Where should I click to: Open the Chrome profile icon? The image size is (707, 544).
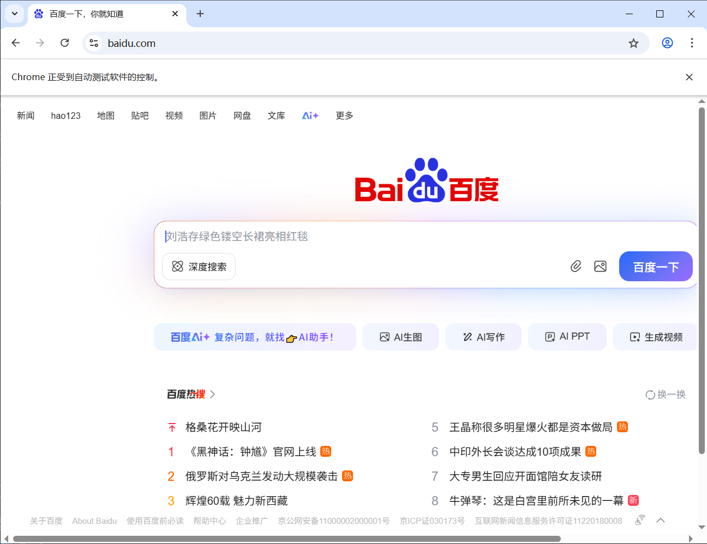pos(667,43)
